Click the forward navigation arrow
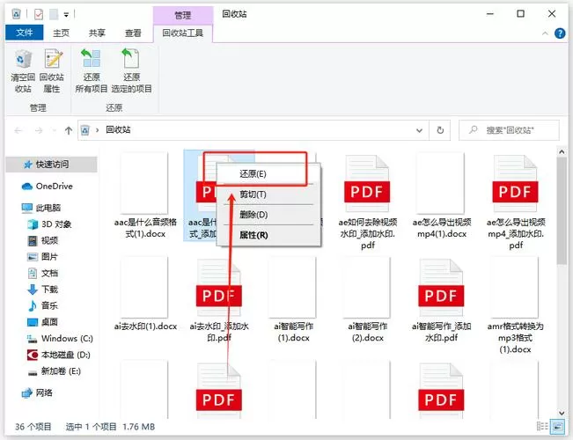The height and width of the screenshot is (440, 573). pos(39,130)
